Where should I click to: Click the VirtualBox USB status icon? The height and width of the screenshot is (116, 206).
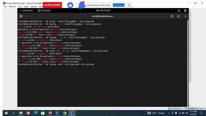181,109
